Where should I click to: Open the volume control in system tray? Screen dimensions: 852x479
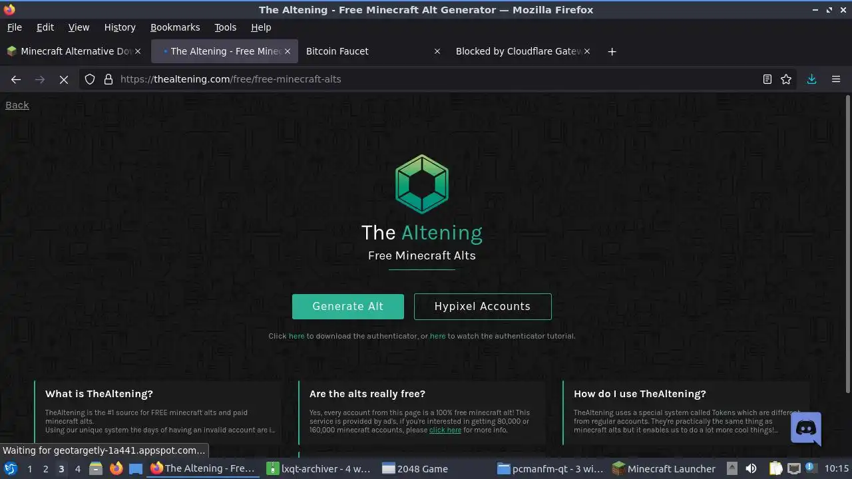coord(751,468)
